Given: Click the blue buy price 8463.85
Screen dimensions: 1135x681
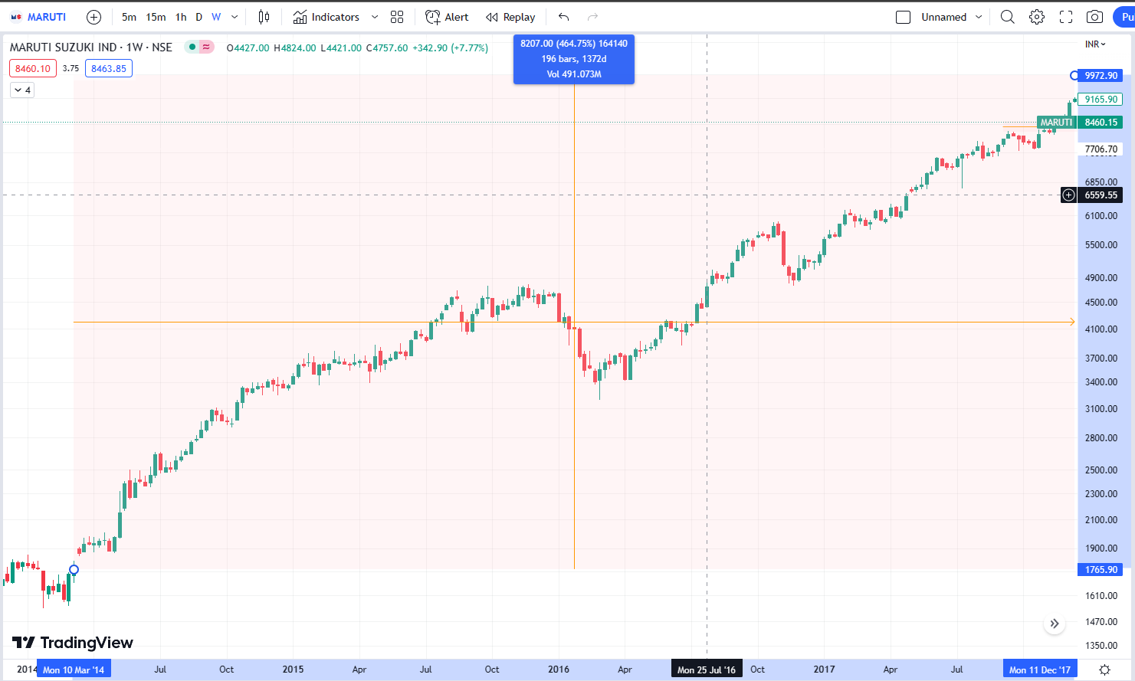Looking at the screenshot, I should 109,68.
